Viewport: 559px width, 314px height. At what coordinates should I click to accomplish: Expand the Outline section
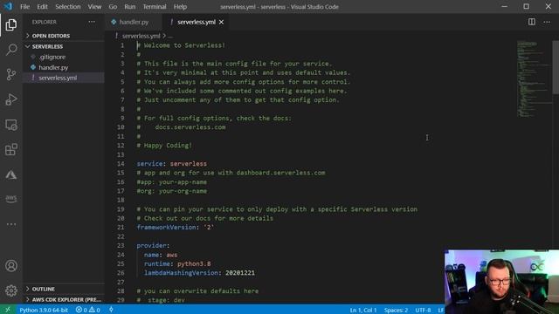tap(43, 289)
